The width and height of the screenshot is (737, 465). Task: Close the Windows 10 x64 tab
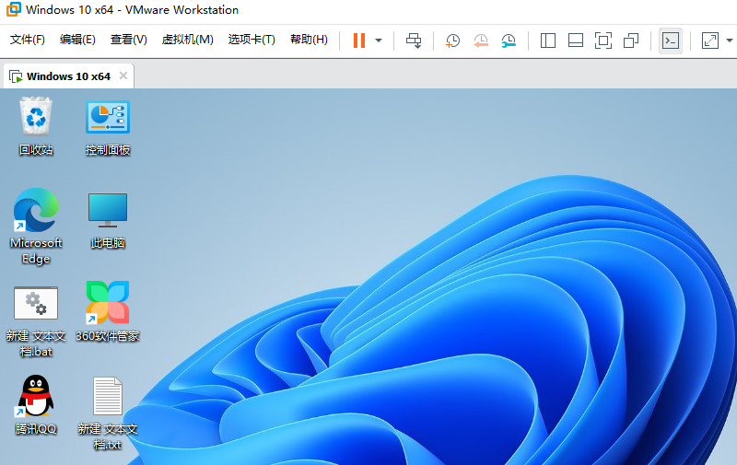pyautogui.click(x=123, y=76)
